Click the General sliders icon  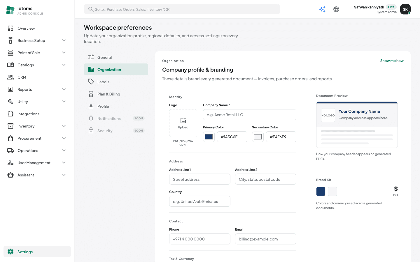click(x=91, y=57)
